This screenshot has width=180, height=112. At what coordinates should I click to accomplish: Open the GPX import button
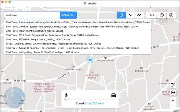pos(151,15)
